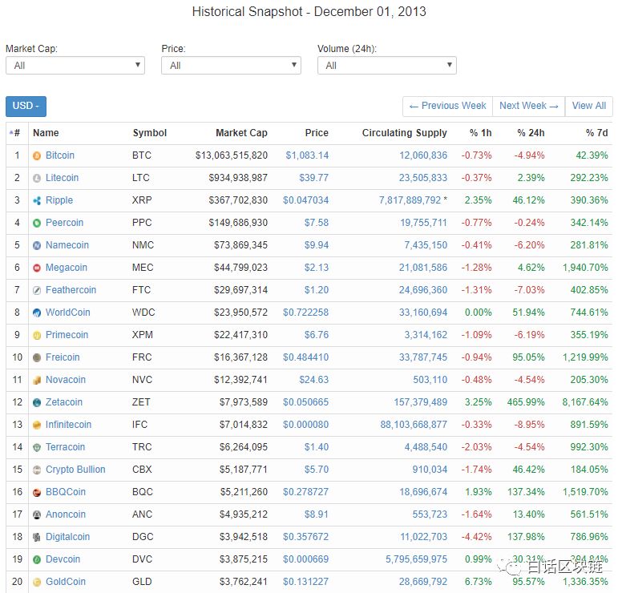Click the View All button
The image size is (622, 593).
pos(588,107)
